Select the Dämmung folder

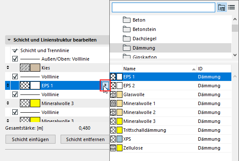point(170,48)
